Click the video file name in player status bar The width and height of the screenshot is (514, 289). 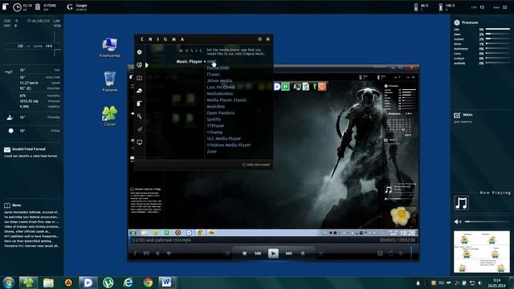(161, 240)
